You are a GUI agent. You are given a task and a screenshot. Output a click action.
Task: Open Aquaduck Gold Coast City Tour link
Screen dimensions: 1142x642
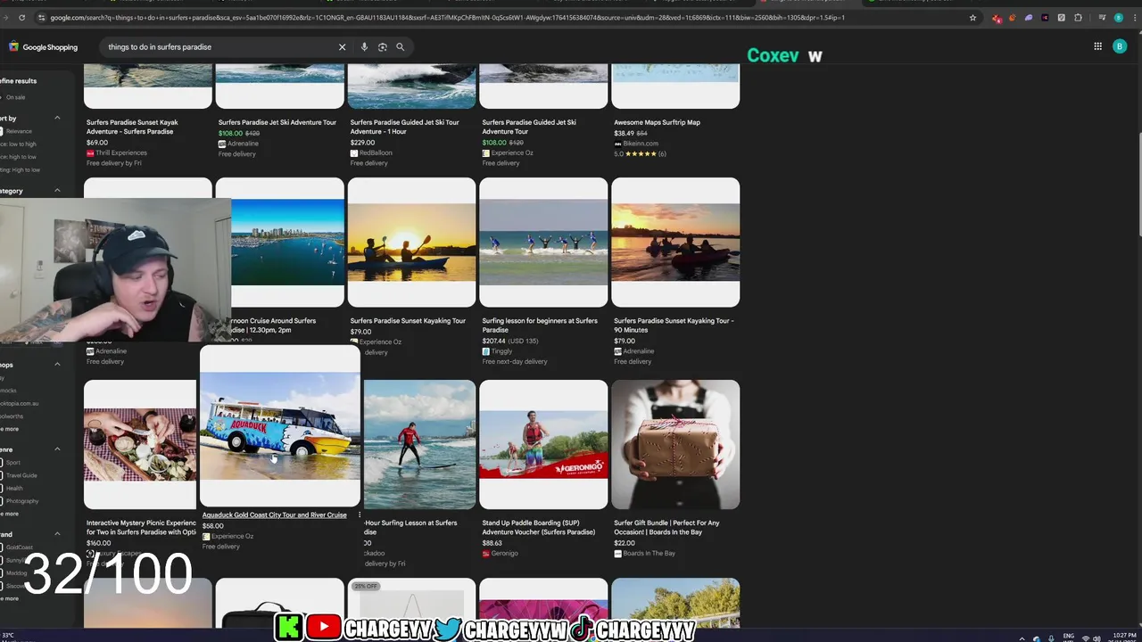click(274, 514)
